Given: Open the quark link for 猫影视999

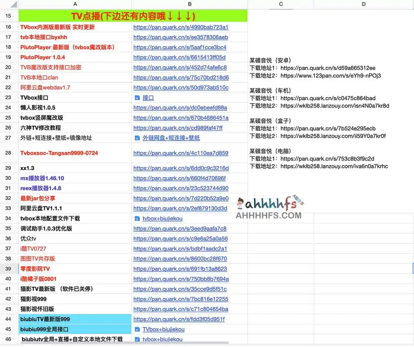Looking at the screenshot, I should [x=181, y=299].
